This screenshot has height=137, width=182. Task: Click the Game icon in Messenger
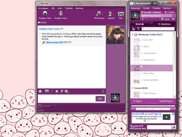[162, 19]
